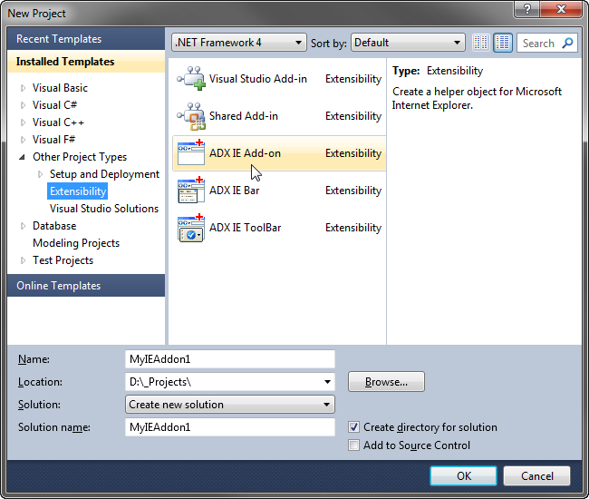Open the .NET Framework 4 dropdown
The image size is (589, 499).
(239, 43)
